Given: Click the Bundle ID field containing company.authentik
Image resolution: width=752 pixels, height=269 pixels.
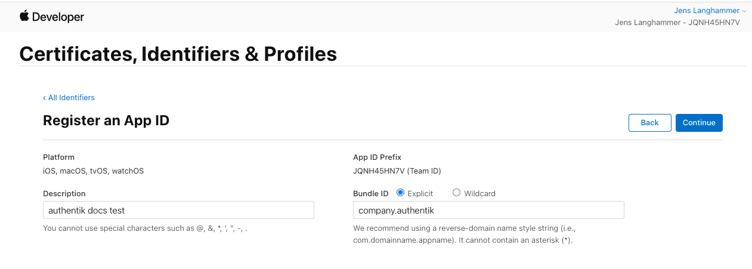Looking at the screenshot, I should click(x=488, y=210).
